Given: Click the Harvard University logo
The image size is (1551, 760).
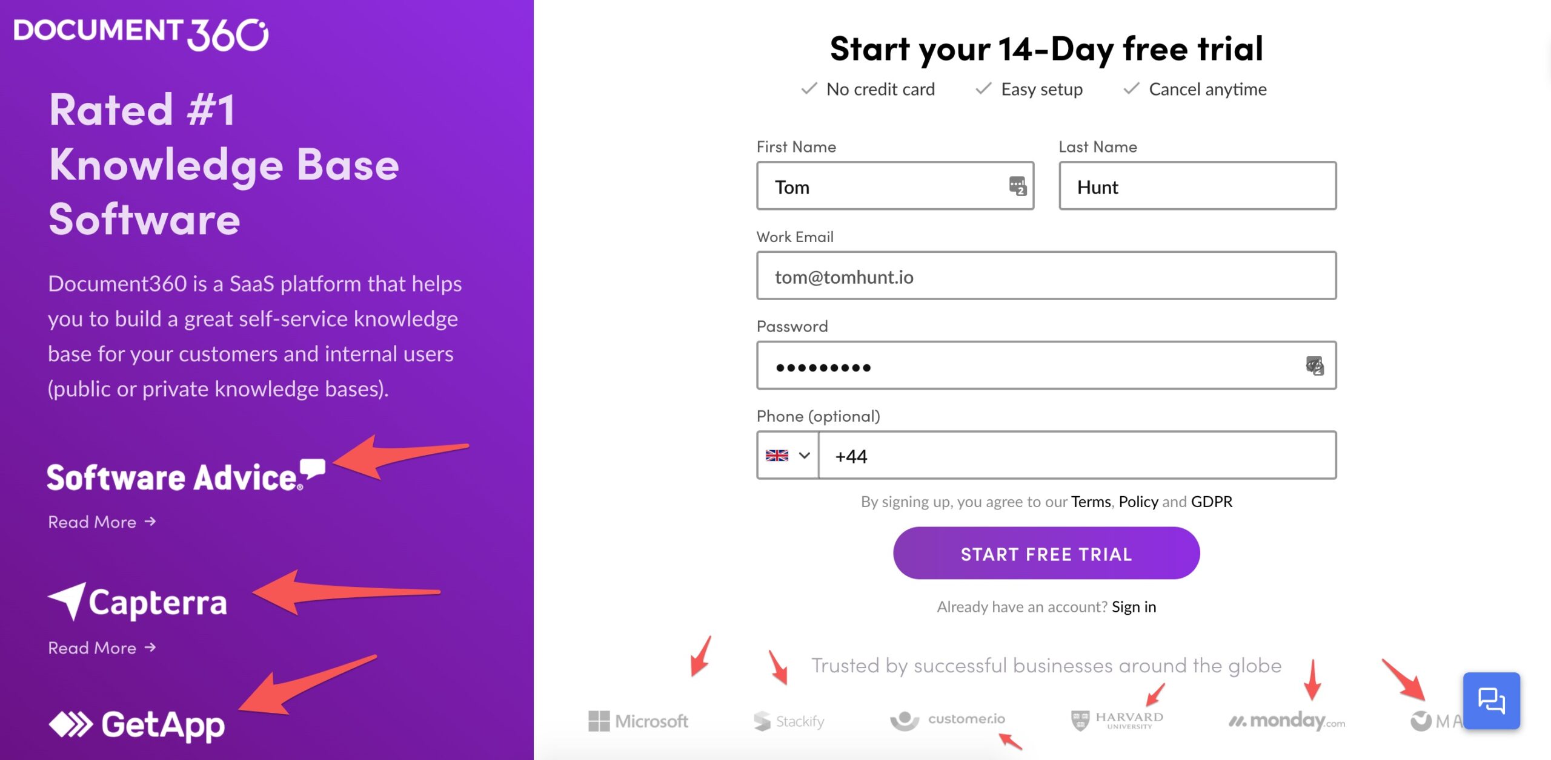Looking at the screenshot, I should (1117, 721).
